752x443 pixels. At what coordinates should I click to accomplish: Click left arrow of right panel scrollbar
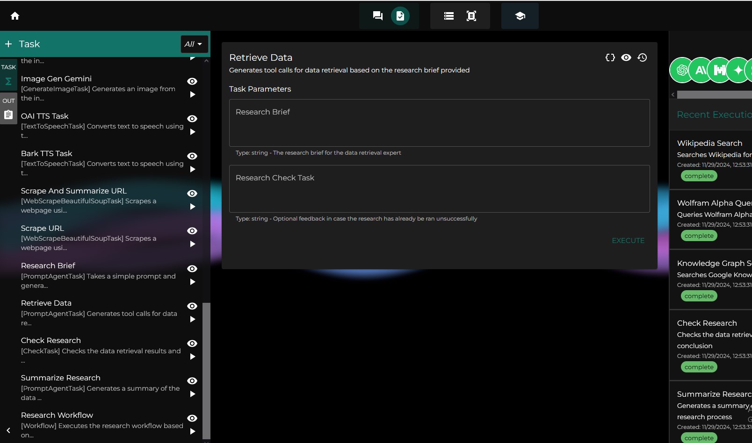673,94
